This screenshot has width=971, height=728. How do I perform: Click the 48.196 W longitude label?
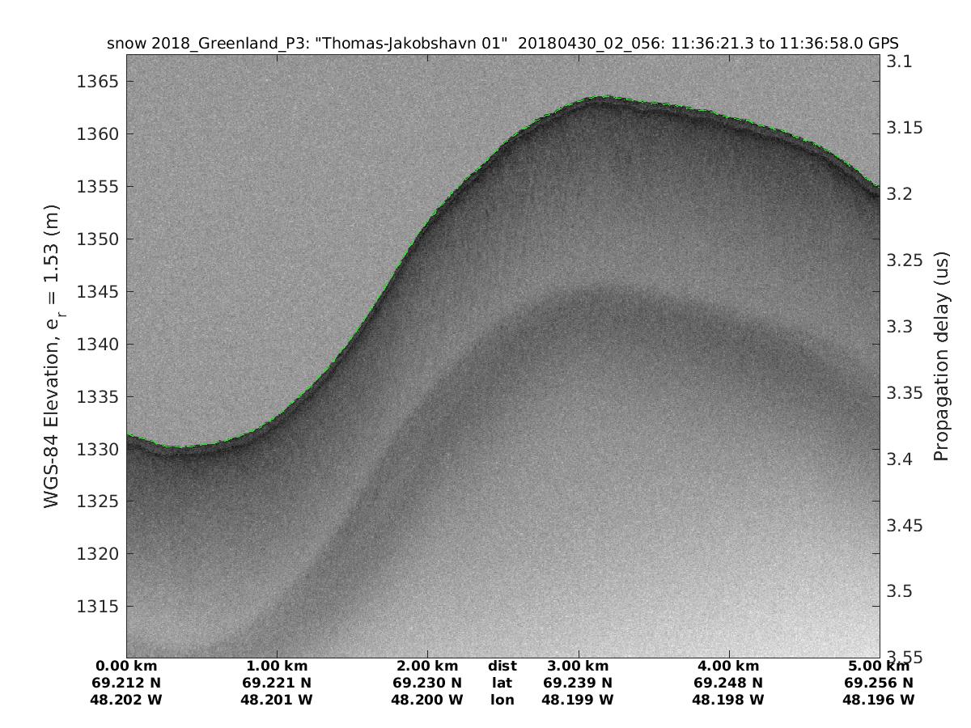coord(879,699)
